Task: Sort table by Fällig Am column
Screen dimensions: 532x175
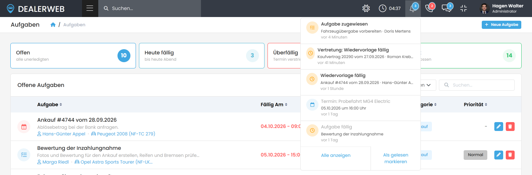Action: 274,105
